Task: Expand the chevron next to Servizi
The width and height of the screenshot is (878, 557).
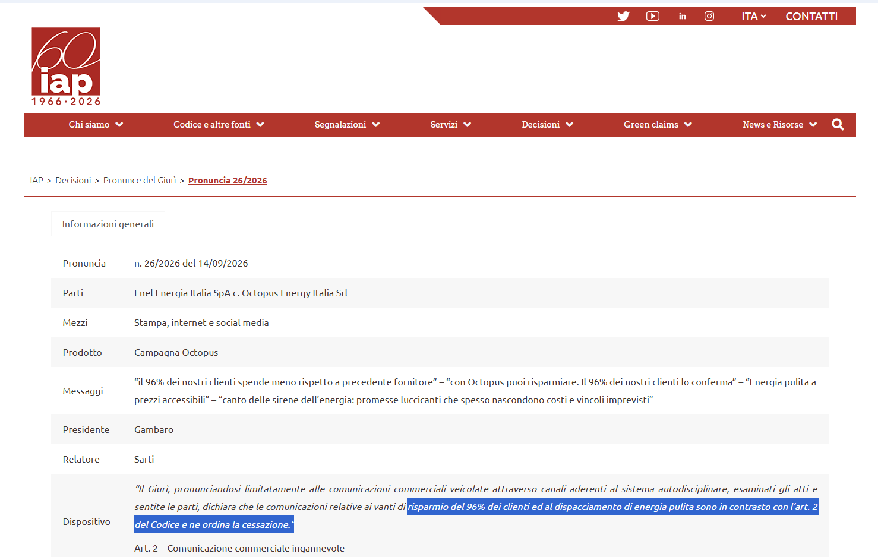Action: point(468,125)
